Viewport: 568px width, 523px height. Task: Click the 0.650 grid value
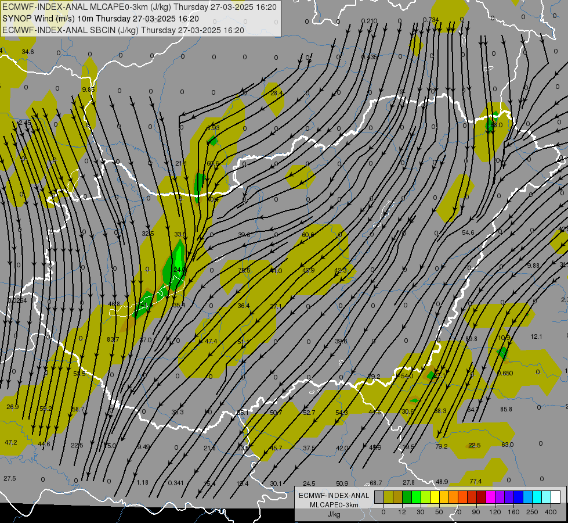(505, 373)
